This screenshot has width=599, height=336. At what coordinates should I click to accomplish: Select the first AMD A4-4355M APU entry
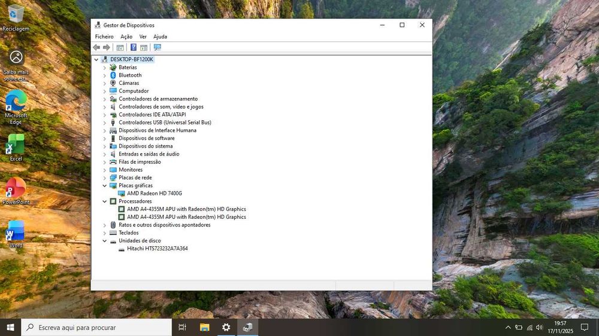click(x=186, y=209)
